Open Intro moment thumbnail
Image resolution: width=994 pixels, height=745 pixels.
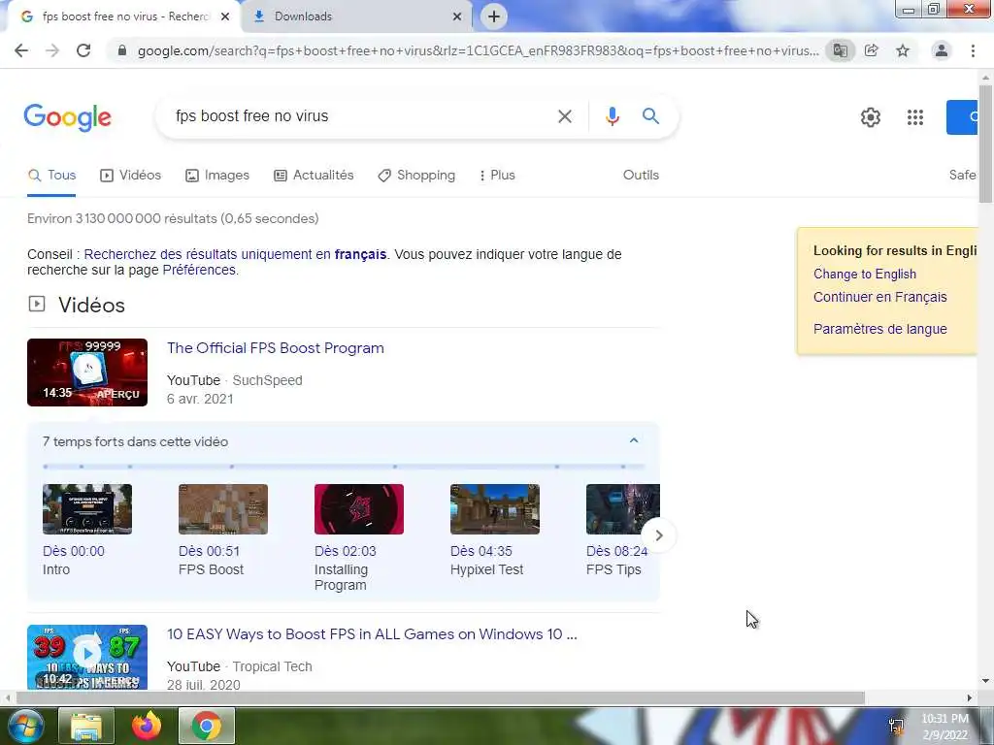tap(87, 509)
